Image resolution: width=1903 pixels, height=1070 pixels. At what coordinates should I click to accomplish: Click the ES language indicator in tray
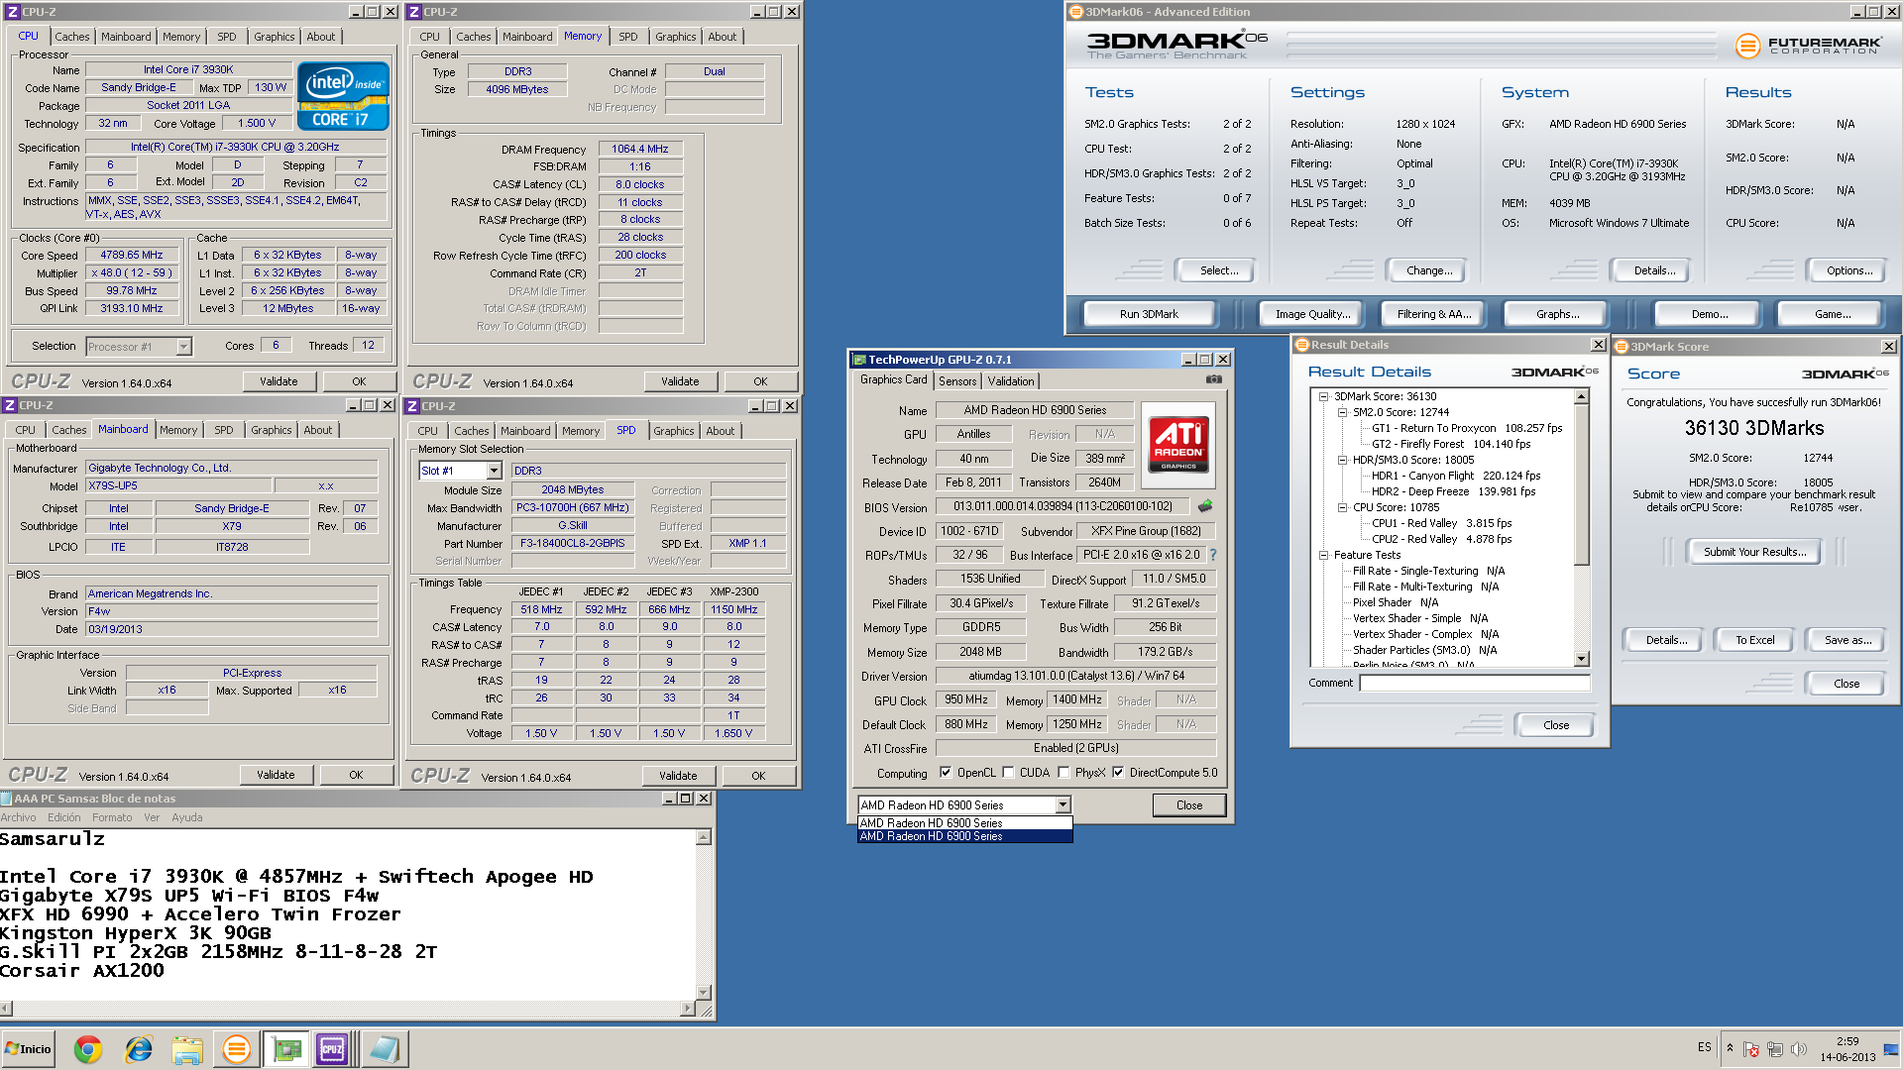(x=1704, y=1047)
